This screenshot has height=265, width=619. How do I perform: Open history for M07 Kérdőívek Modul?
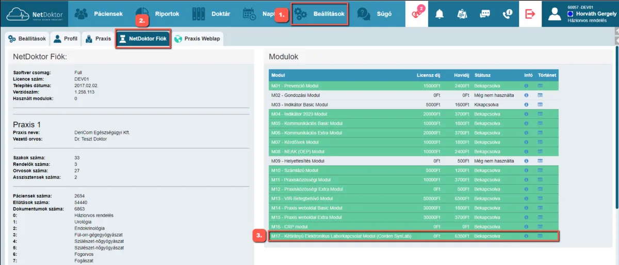point(541,142)
